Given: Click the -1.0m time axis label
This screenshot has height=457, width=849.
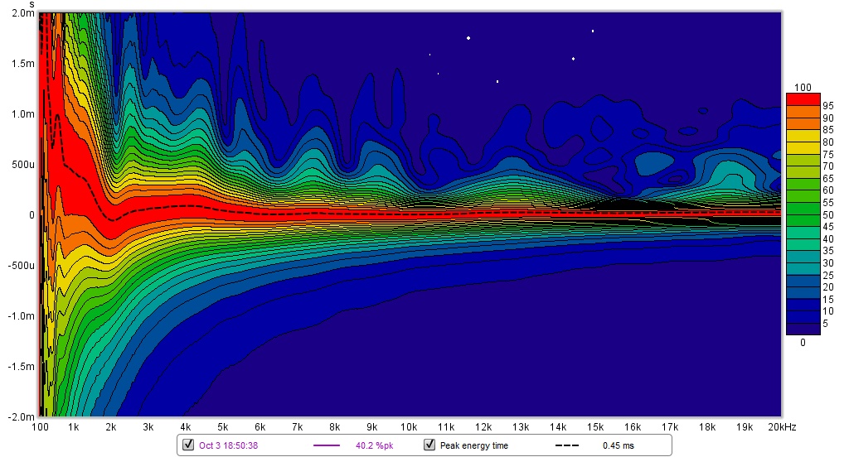Looking at the screenshot, I should point(22,316).
